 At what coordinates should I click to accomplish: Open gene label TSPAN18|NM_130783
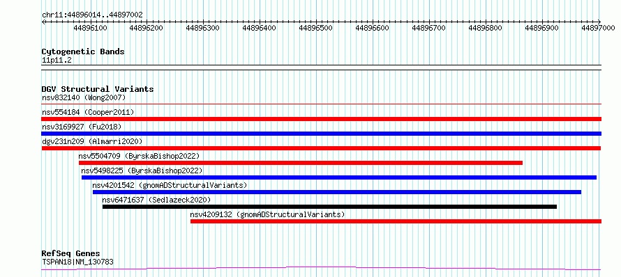coord(77,262)
